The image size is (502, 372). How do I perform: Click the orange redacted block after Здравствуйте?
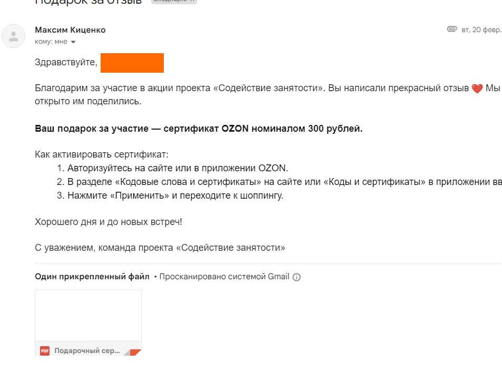(132, 63)
